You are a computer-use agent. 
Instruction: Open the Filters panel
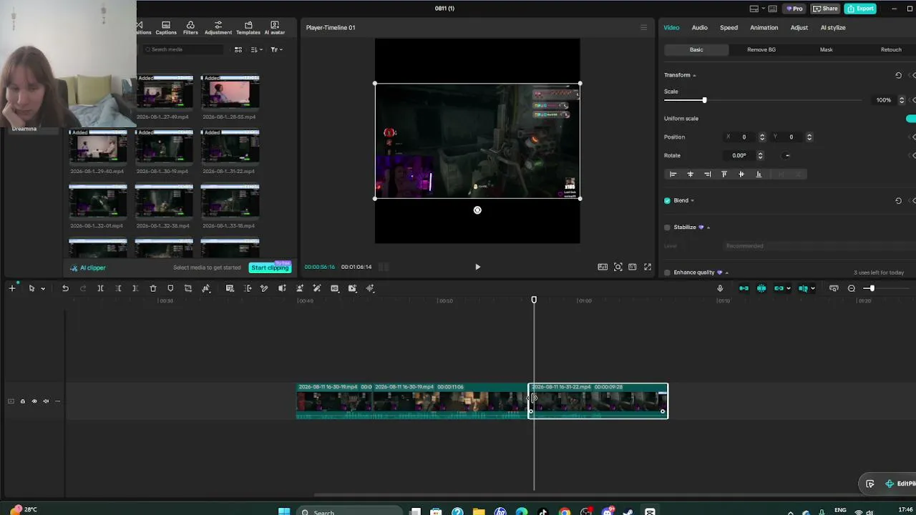190,28
